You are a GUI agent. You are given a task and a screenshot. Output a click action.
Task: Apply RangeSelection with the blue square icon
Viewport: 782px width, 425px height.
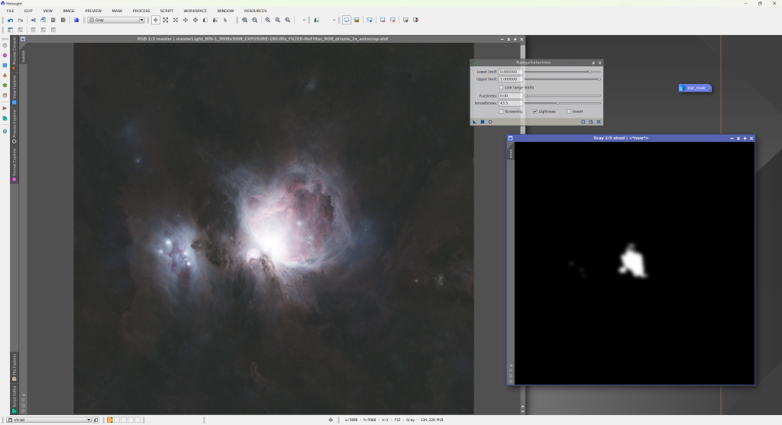(482, 121)
